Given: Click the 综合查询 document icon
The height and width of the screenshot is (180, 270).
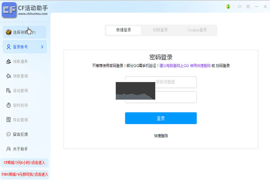Looking at the screenshot, I should pyautogui.click(x=8, y=120).
